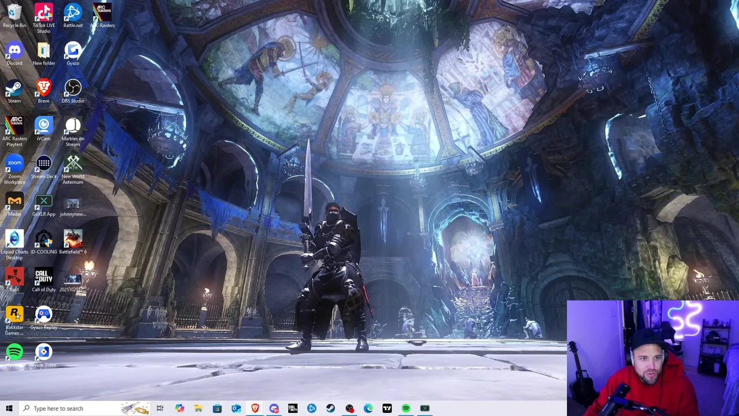Open Copilot from the taskbar
Viewport: 739px width, 416px height.
coord(180,408)
